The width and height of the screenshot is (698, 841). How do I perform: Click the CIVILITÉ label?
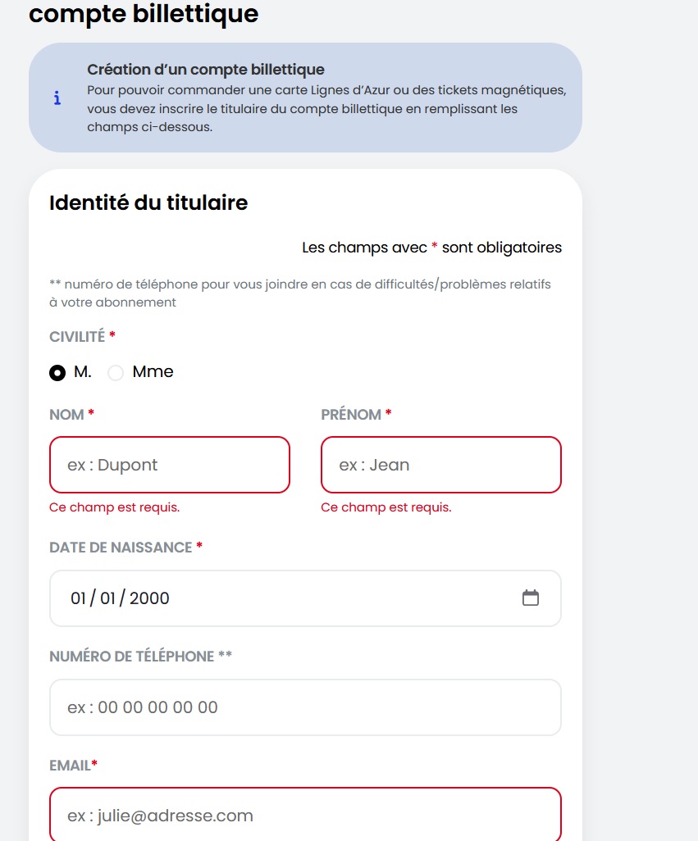(x=77, y=337)
